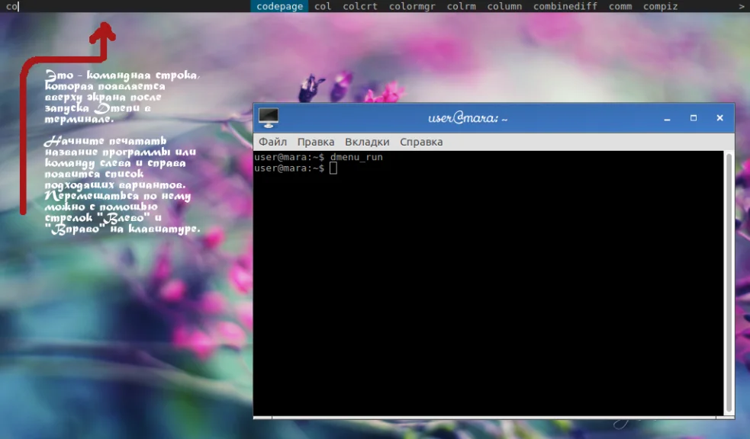Select "colcrt" from the dmenu suggestions

point(360,6)
